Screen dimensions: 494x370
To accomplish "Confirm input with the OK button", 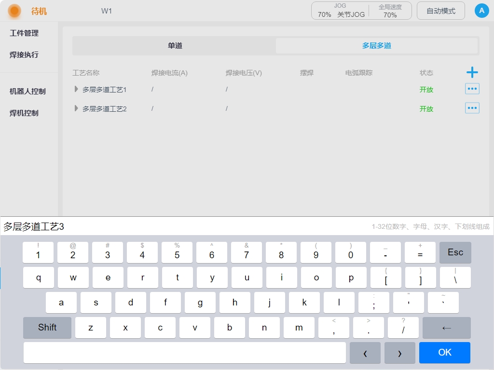I will point(444,353).
